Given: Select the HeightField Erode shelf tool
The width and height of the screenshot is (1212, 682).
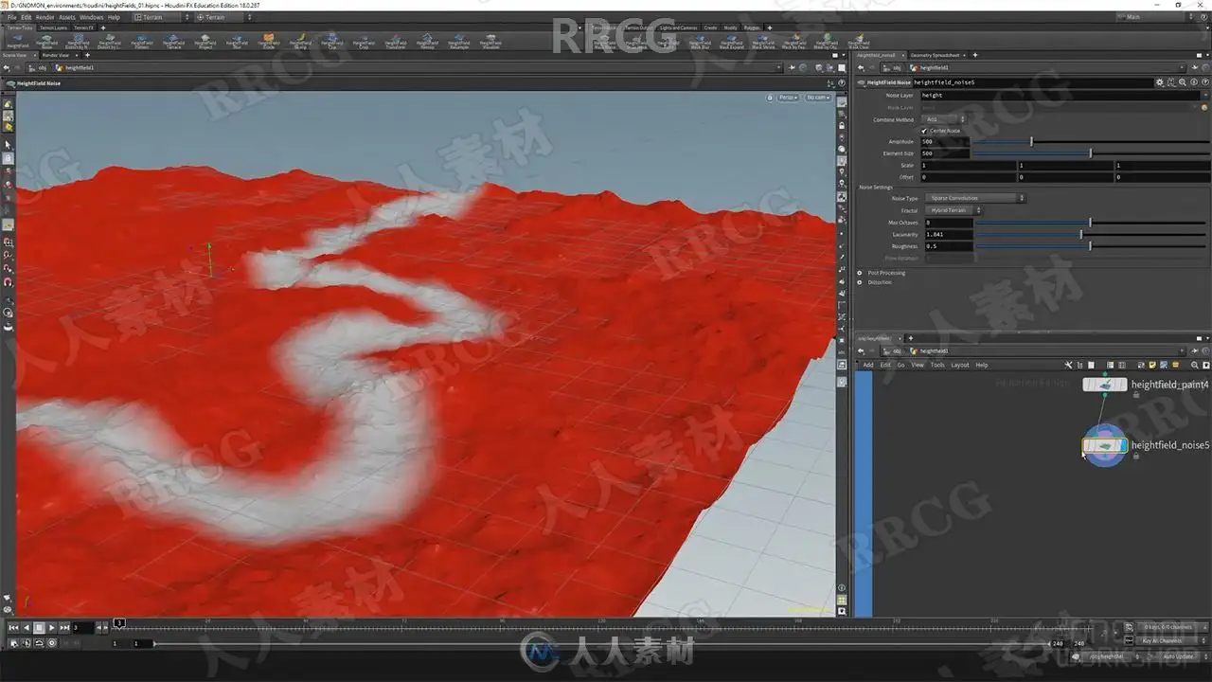Looking at the screenshot, I should 269,42.
